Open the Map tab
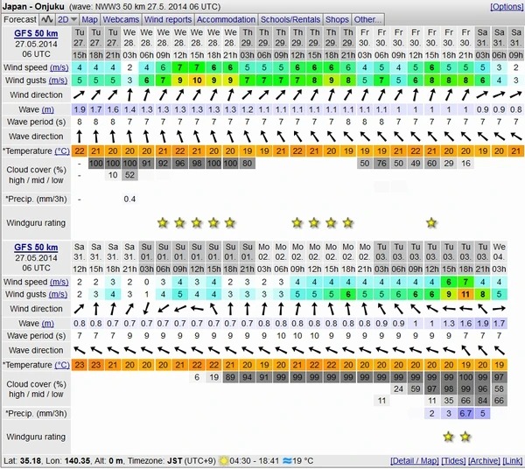 pyautogui.click(x=90, y=19)
